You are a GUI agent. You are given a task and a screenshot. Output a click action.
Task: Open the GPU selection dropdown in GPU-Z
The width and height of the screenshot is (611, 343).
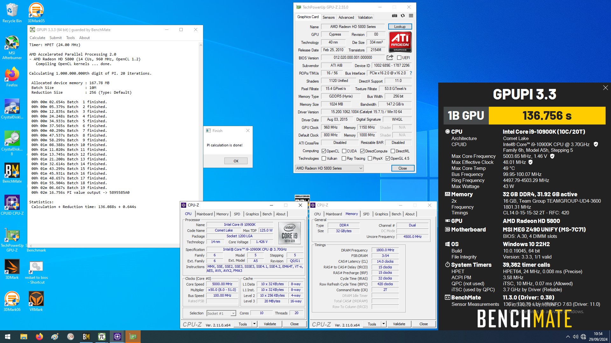coord(329,168)
